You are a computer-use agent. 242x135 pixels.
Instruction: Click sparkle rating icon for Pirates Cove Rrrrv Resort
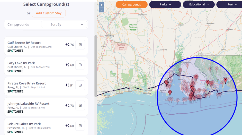pos(67,85)
